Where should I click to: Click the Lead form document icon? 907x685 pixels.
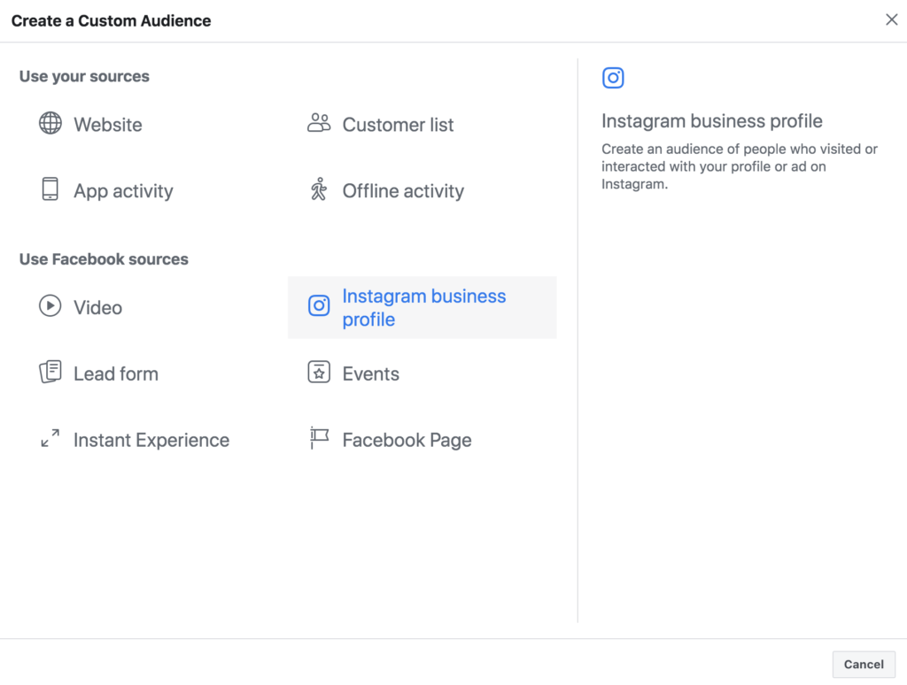point(50,372)
